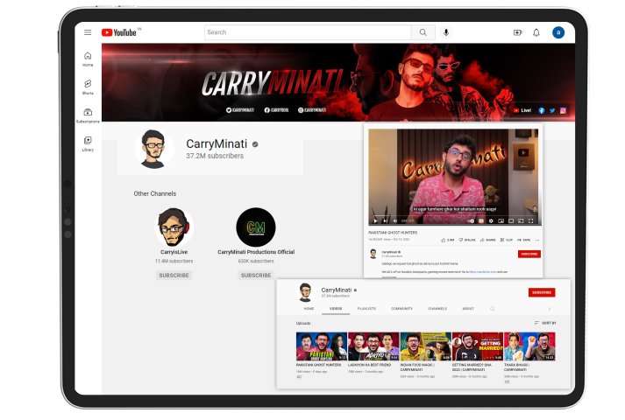Viewport: 625px width, 420px height.
Task: Open Library in sidebar
Action: [88, 143]
